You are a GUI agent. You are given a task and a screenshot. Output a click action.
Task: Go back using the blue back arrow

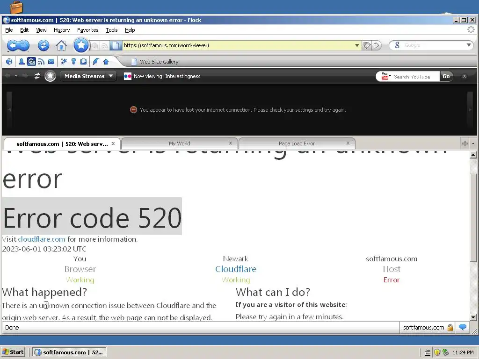pos(13,45)
